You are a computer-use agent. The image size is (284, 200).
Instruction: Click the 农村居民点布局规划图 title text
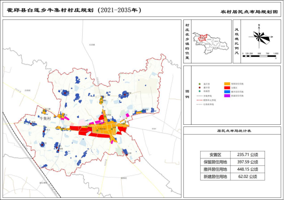(249, 12)
